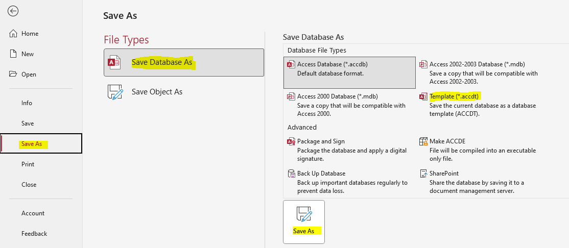
Task: Click the Home house icon
Action: (13, 34)
